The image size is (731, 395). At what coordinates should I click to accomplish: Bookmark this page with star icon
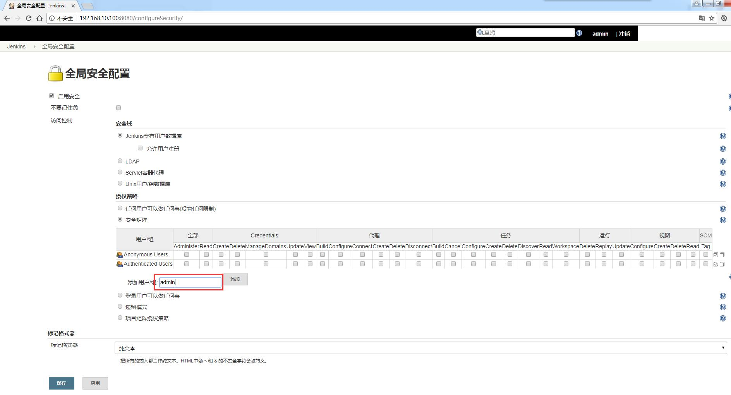coord(712,18)
